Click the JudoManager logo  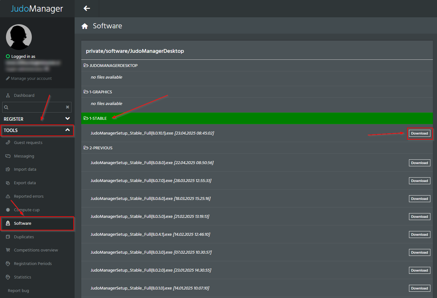tap(37, 8)
